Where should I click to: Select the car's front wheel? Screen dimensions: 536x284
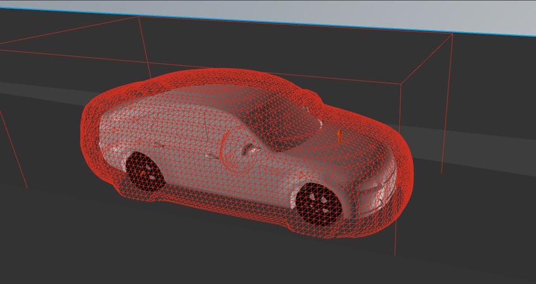pos(319,203)
